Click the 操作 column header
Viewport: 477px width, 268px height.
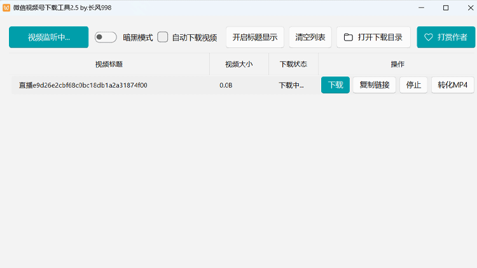point(397,65)
